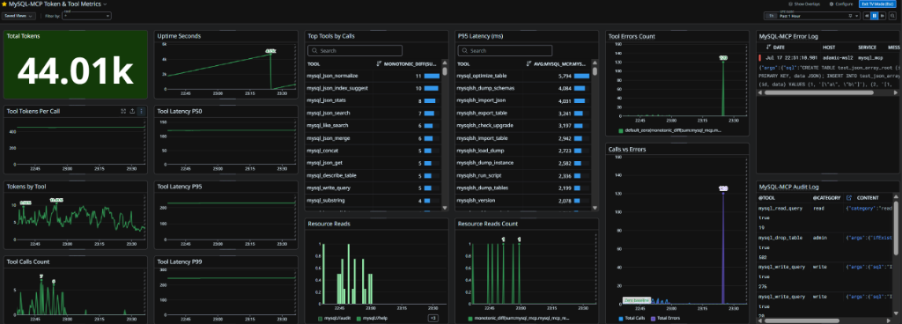Select mysql_json_normalize row
902x324 pixels.
[373, 76]
